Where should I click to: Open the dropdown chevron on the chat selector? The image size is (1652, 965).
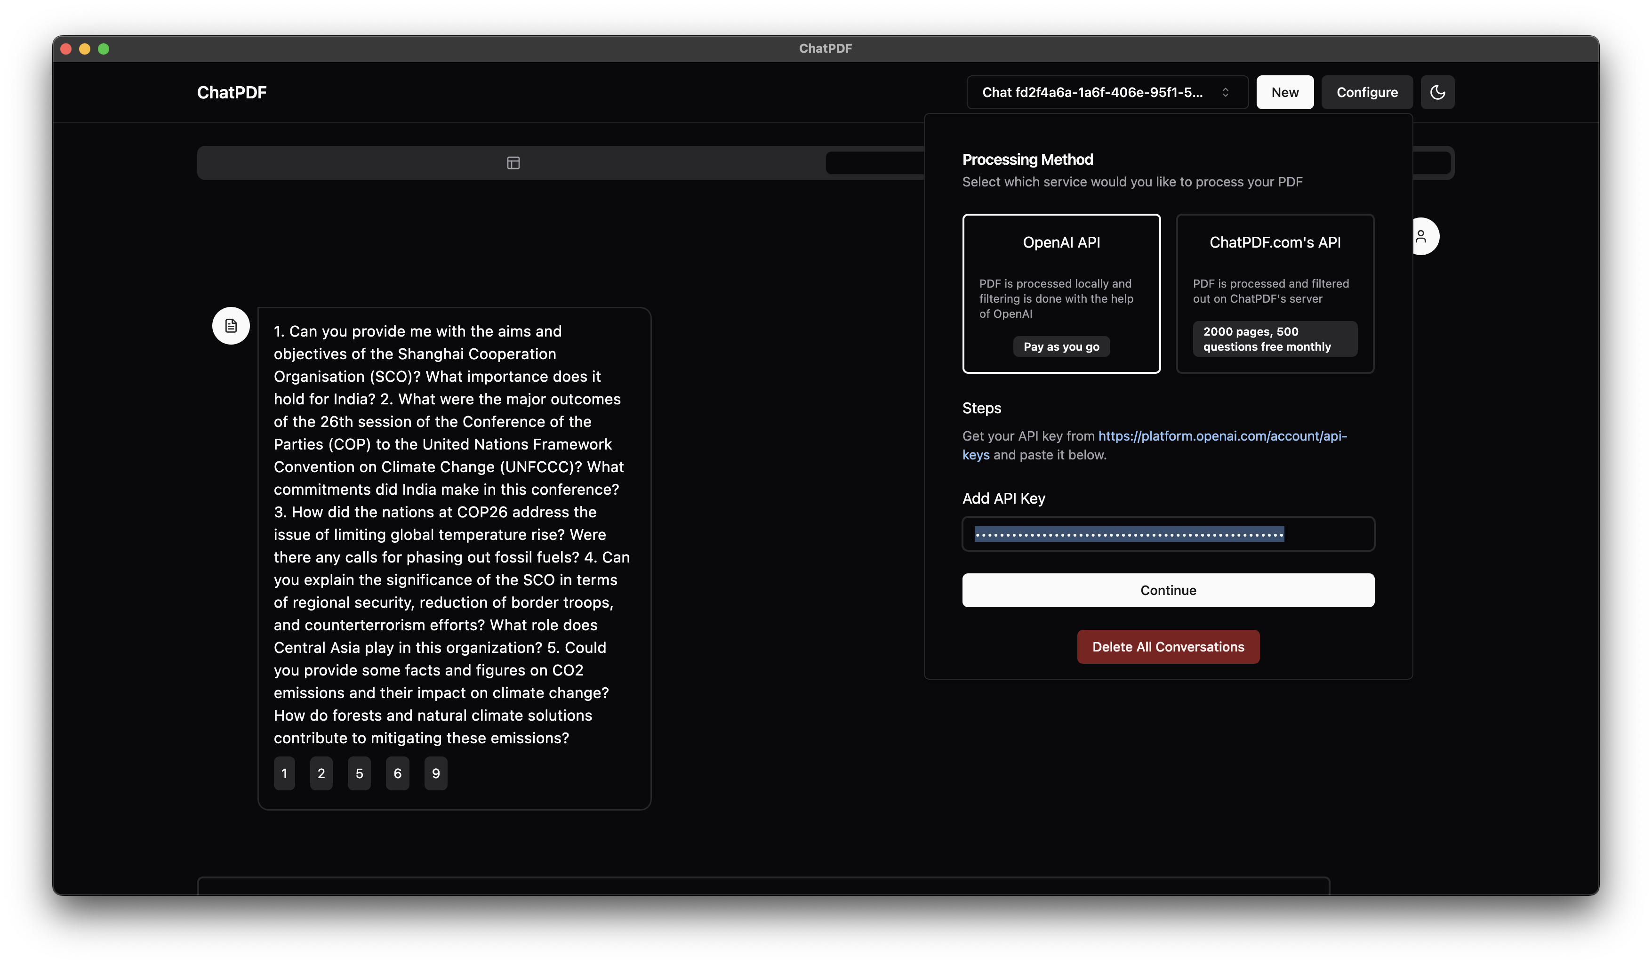coord(1226,92)
